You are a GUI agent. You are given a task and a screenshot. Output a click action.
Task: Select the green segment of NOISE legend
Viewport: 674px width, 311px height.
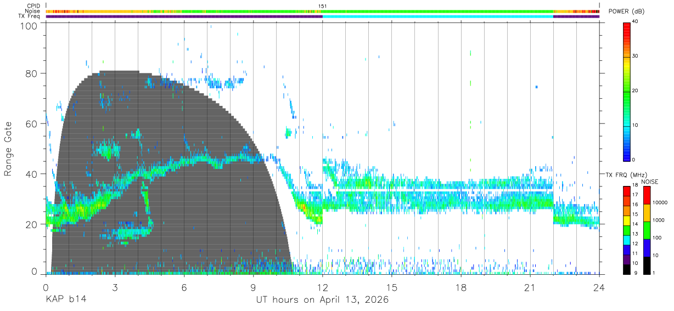click(647, 229)
